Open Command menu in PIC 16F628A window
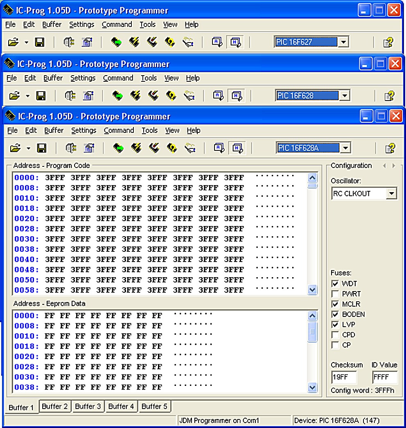The width and height of the screenshot is (406, 428). coord(119,130)
